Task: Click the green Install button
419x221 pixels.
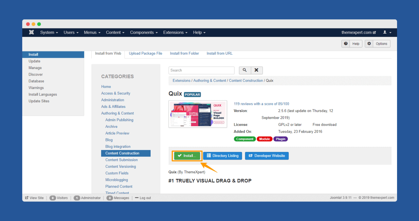Action: 187,156
